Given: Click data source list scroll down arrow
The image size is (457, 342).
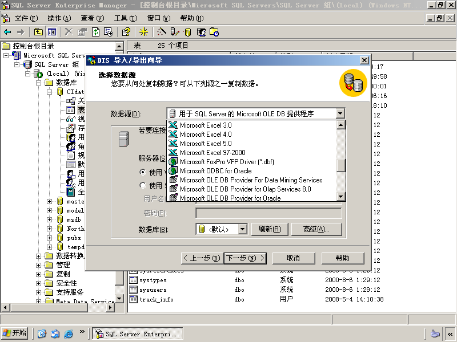Looking at the screenshot, I should click(x=340, y=197).
